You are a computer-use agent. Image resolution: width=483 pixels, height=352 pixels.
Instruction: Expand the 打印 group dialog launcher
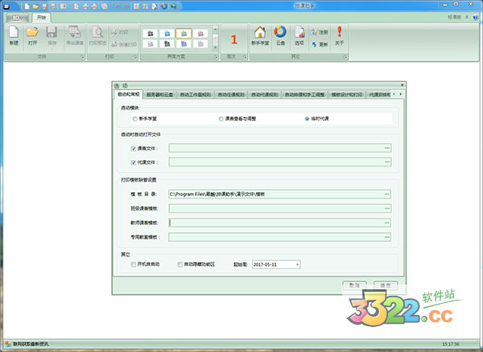[x=135, y=57]
